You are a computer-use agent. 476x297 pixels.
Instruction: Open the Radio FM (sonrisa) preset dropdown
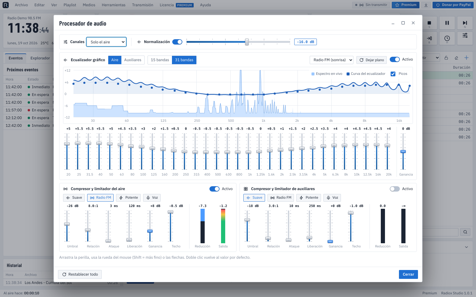331,60
